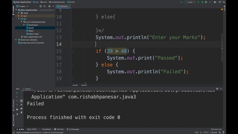Run java3 with the green toolbar play button
The image size is (238, 134).
(x=198, y=2)
